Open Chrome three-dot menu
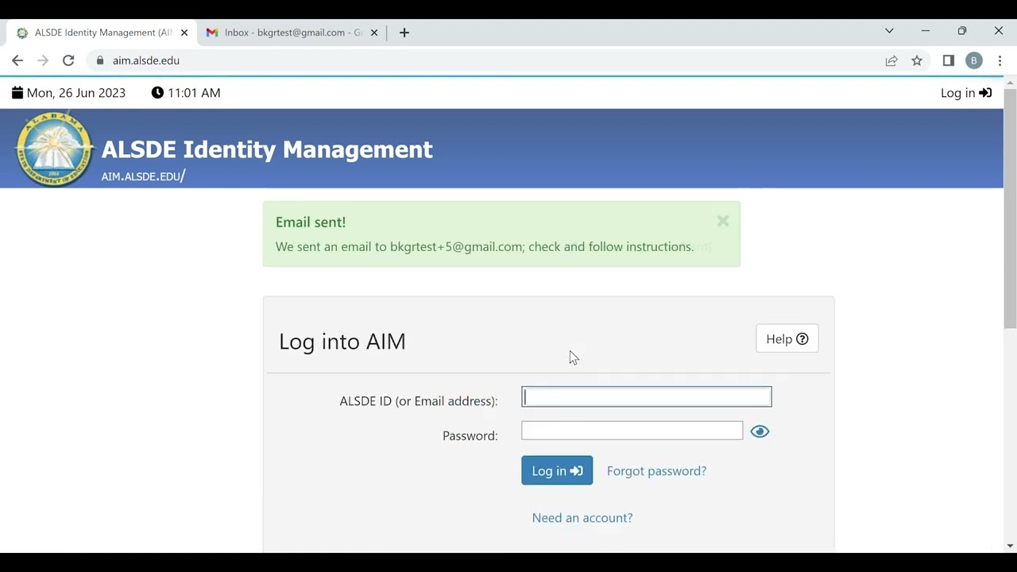Image resolution: width=1017 pixels, height=572 pixels. coord(1000,60)
